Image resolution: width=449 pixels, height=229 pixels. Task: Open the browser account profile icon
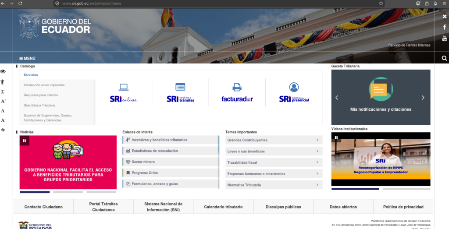pyautogui.click(x=418, y=4)
